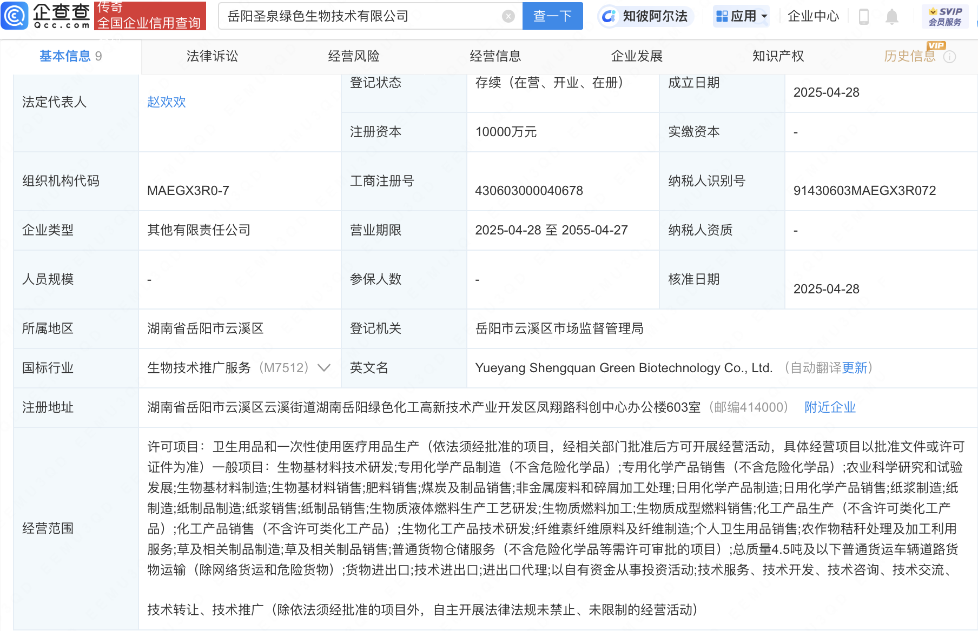This screenshot has width=978, height=631.
Task: Select organization code MAEGX3R0-7
Action: click(x=188, y=191)
